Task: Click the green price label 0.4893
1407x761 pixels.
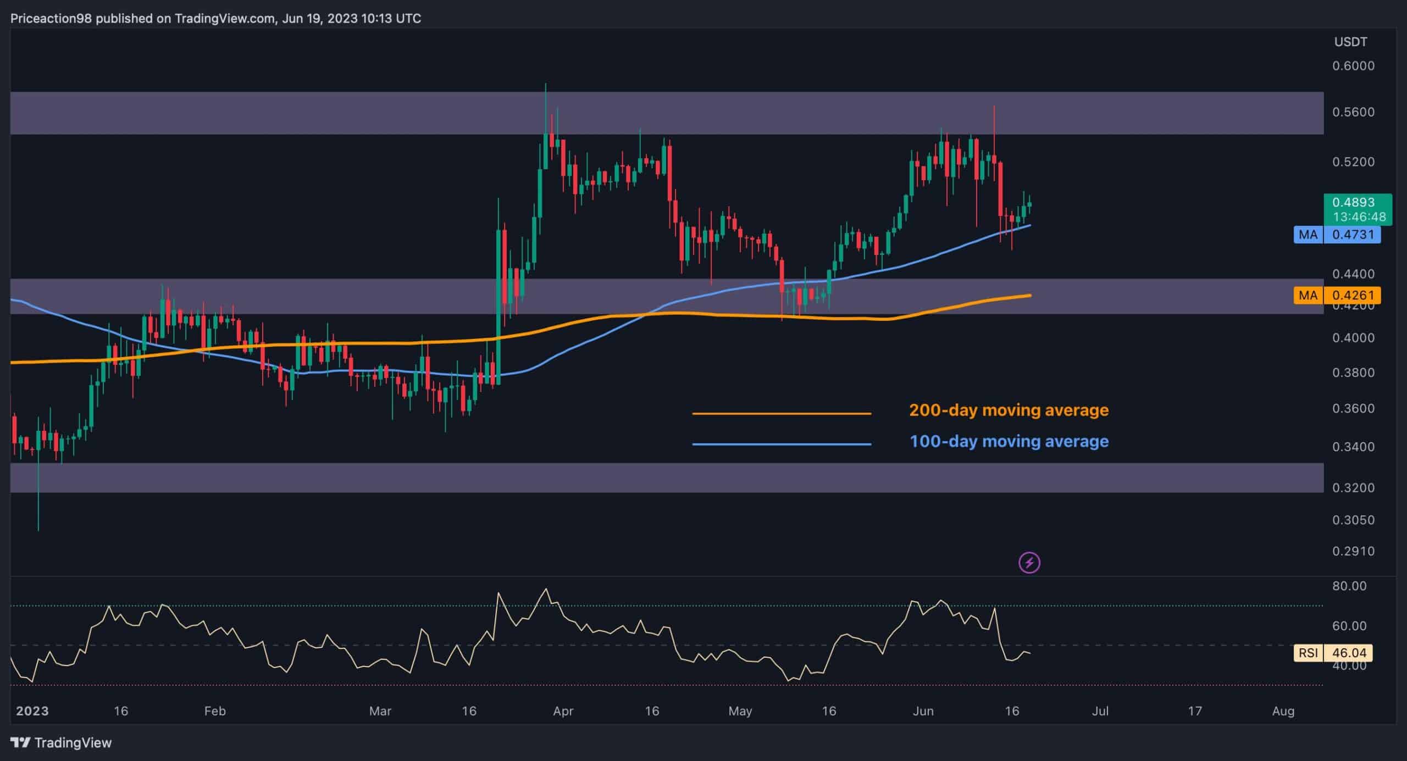Action: (x=1354, y=202)
